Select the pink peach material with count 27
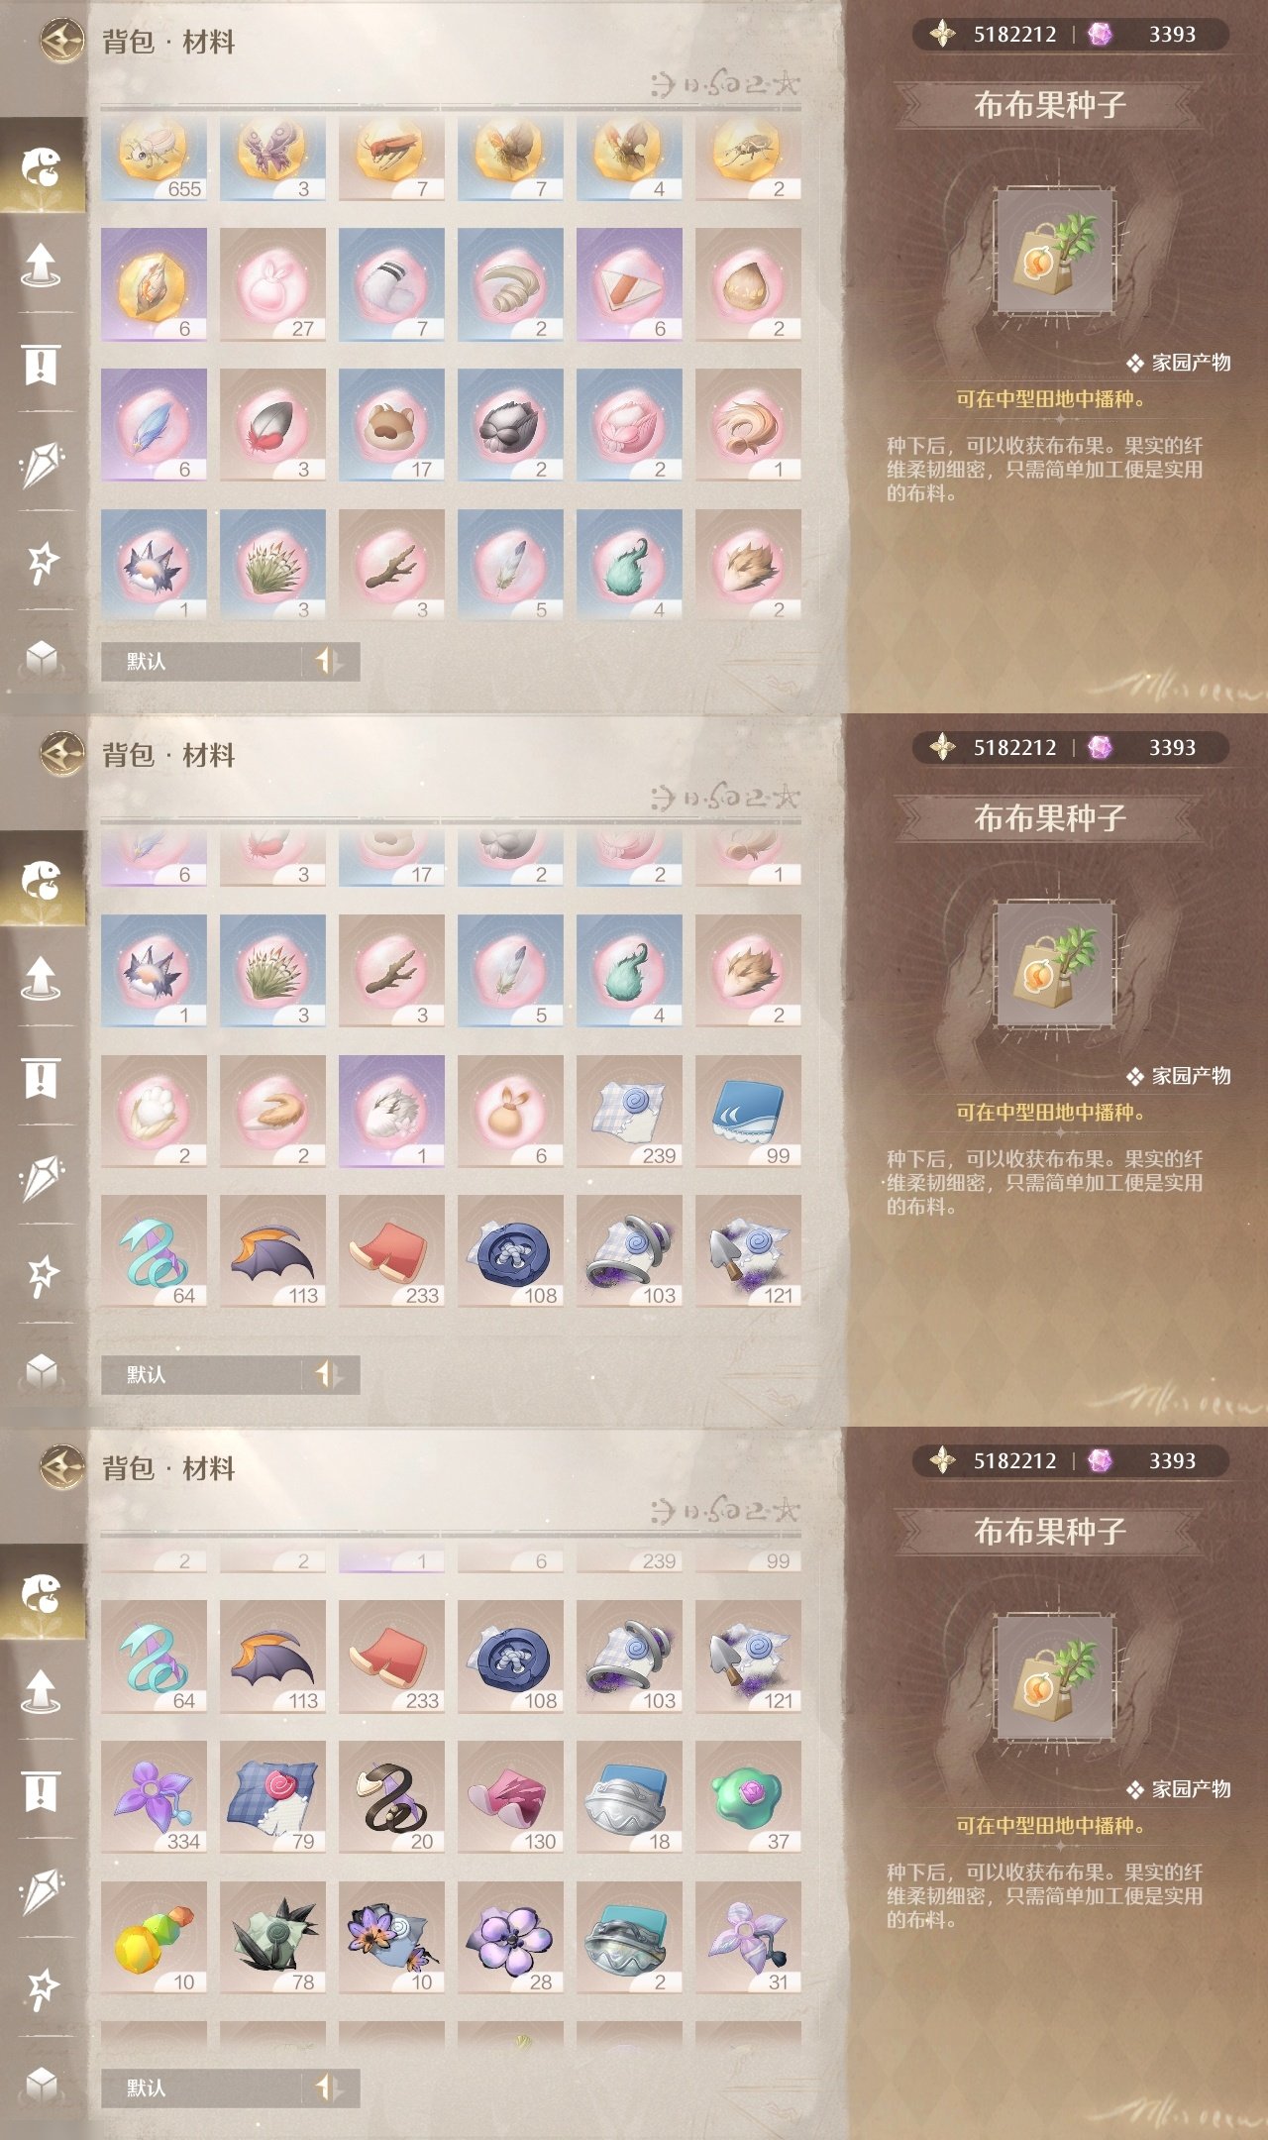1268x2140 pixels. click(272, 285)
